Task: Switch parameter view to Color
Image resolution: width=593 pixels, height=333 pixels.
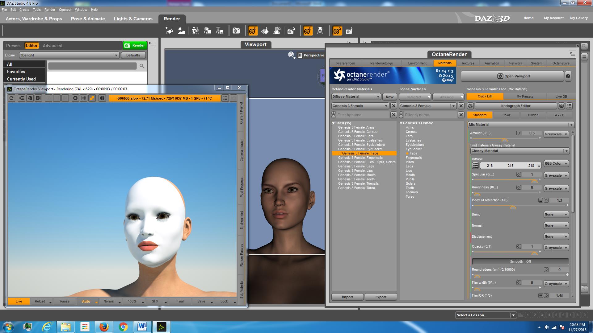Action: (506, 115)
